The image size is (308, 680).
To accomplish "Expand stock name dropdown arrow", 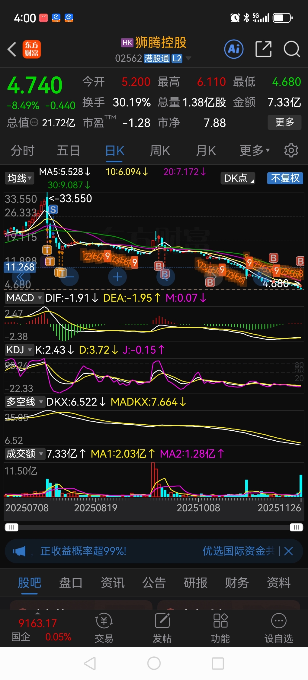I will click(x=188, y=58).
